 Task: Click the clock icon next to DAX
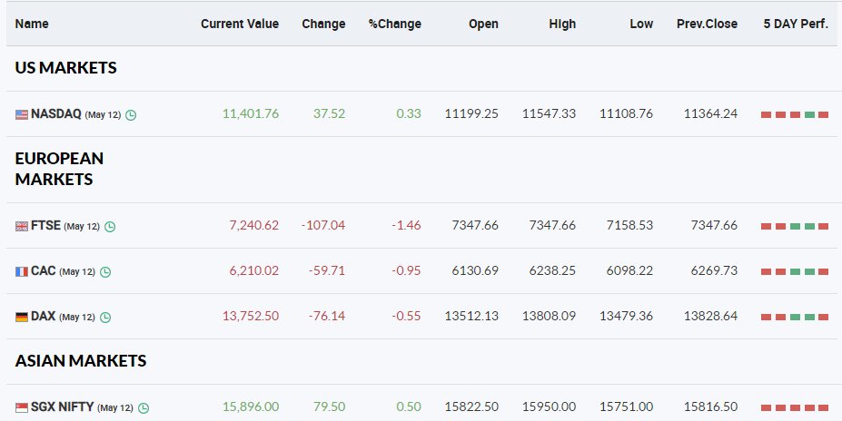point(105,318)
